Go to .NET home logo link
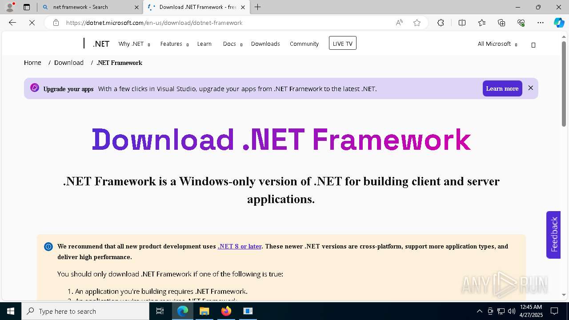 (x=101, y=44)
